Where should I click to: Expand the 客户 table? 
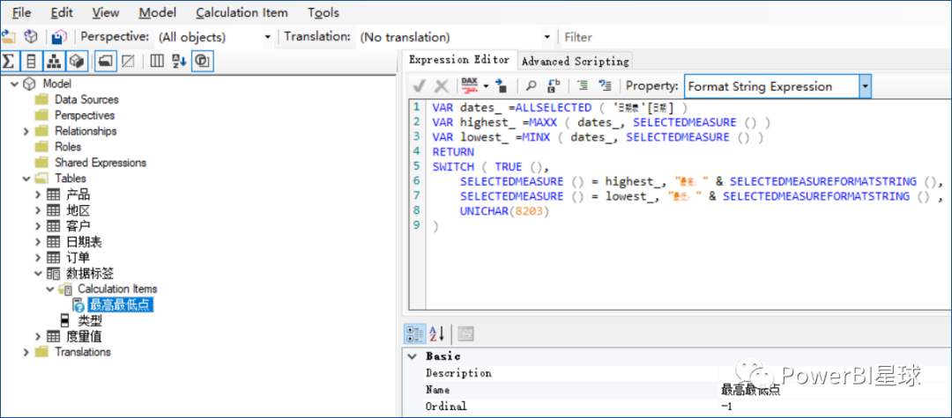38,226
